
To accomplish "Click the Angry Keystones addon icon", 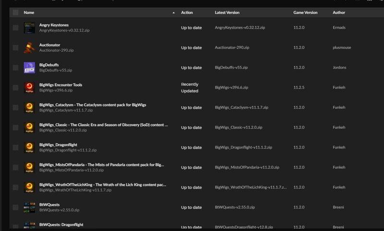I will [x=29, y=28].
